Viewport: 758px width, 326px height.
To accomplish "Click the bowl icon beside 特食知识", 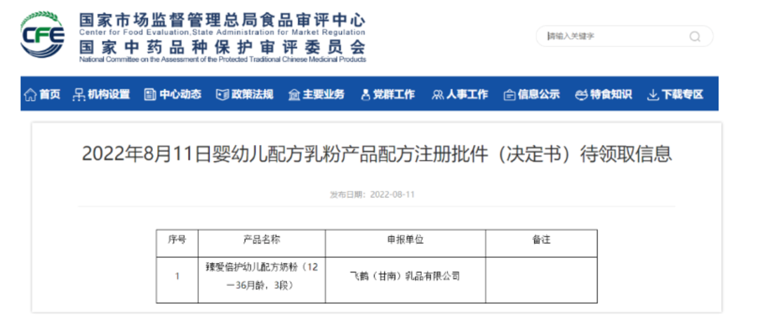I will coord(581,95).
